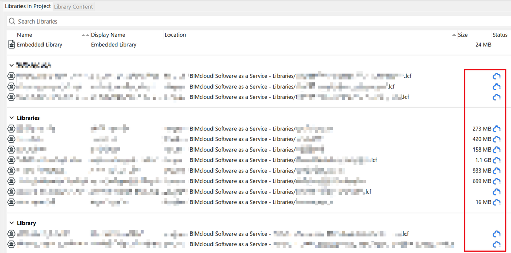The width and height of the screenshot is (511, 253).
Task: Sort by the Name column header
Action: pyautogui.click(x=25, y=35)
